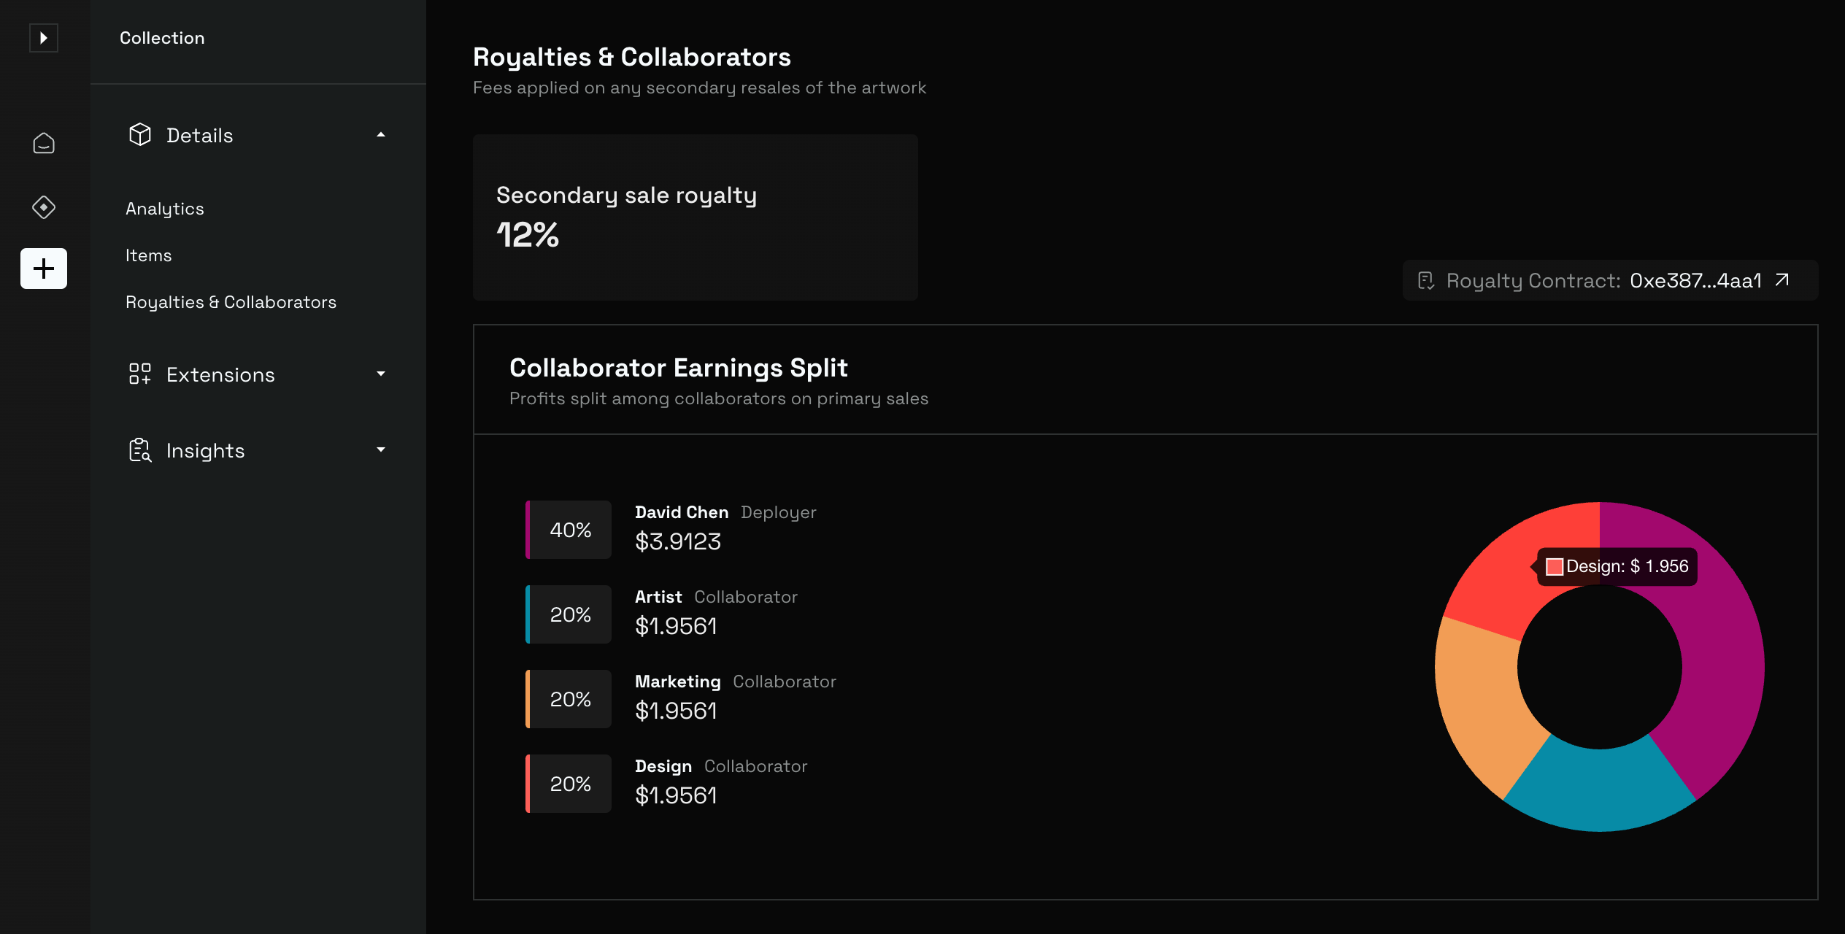Expand the Extensions section arrow
Image resolution: width=1845 pixels, height=934 pixels.
tap(380, 374)
